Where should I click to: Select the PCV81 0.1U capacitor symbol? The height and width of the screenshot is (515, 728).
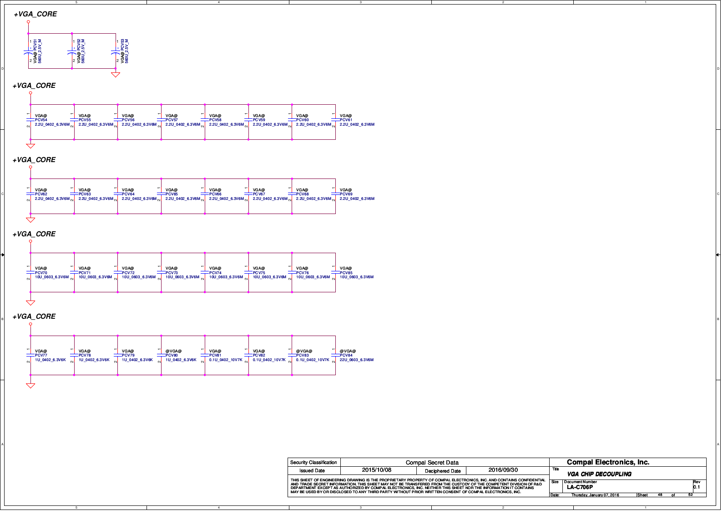205,355
